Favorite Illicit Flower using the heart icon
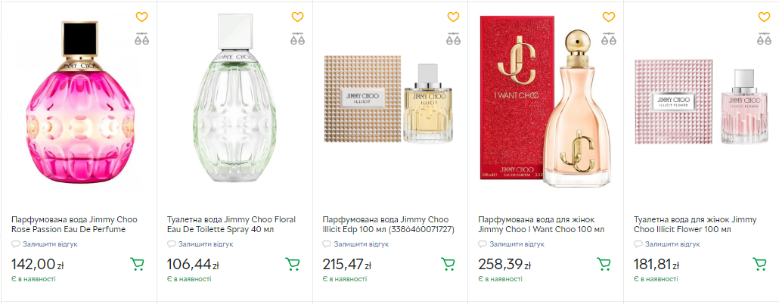Viewport: 779px width, 304px height. click(765, 17)
